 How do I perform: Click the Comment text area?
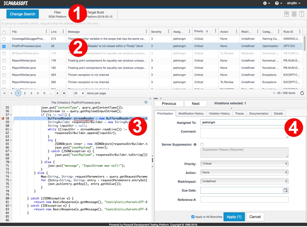244,133
